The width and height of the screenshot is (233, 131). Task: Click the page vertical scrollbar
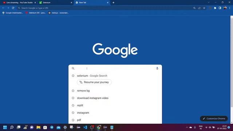click(x=232, y=62)
